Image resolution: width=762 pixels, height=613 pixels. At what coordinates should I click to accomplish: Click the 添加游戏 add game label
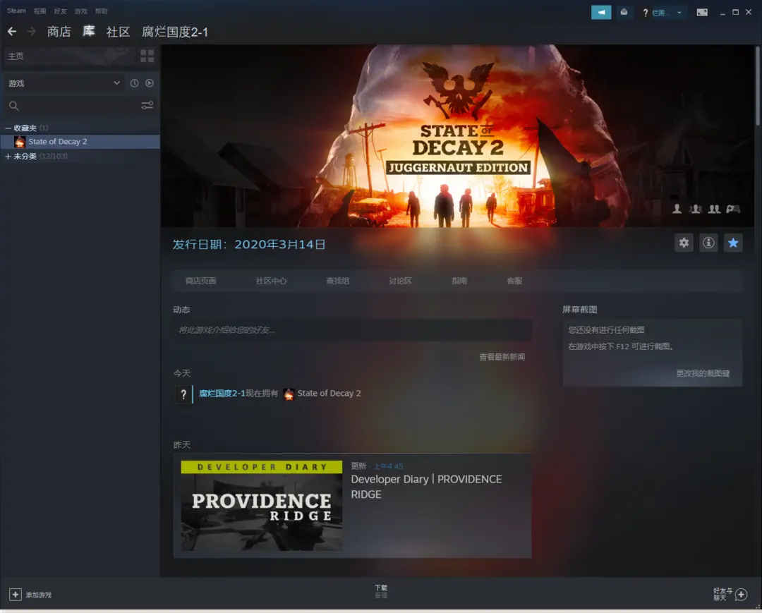pyautogui.click(x=38, y=595)
